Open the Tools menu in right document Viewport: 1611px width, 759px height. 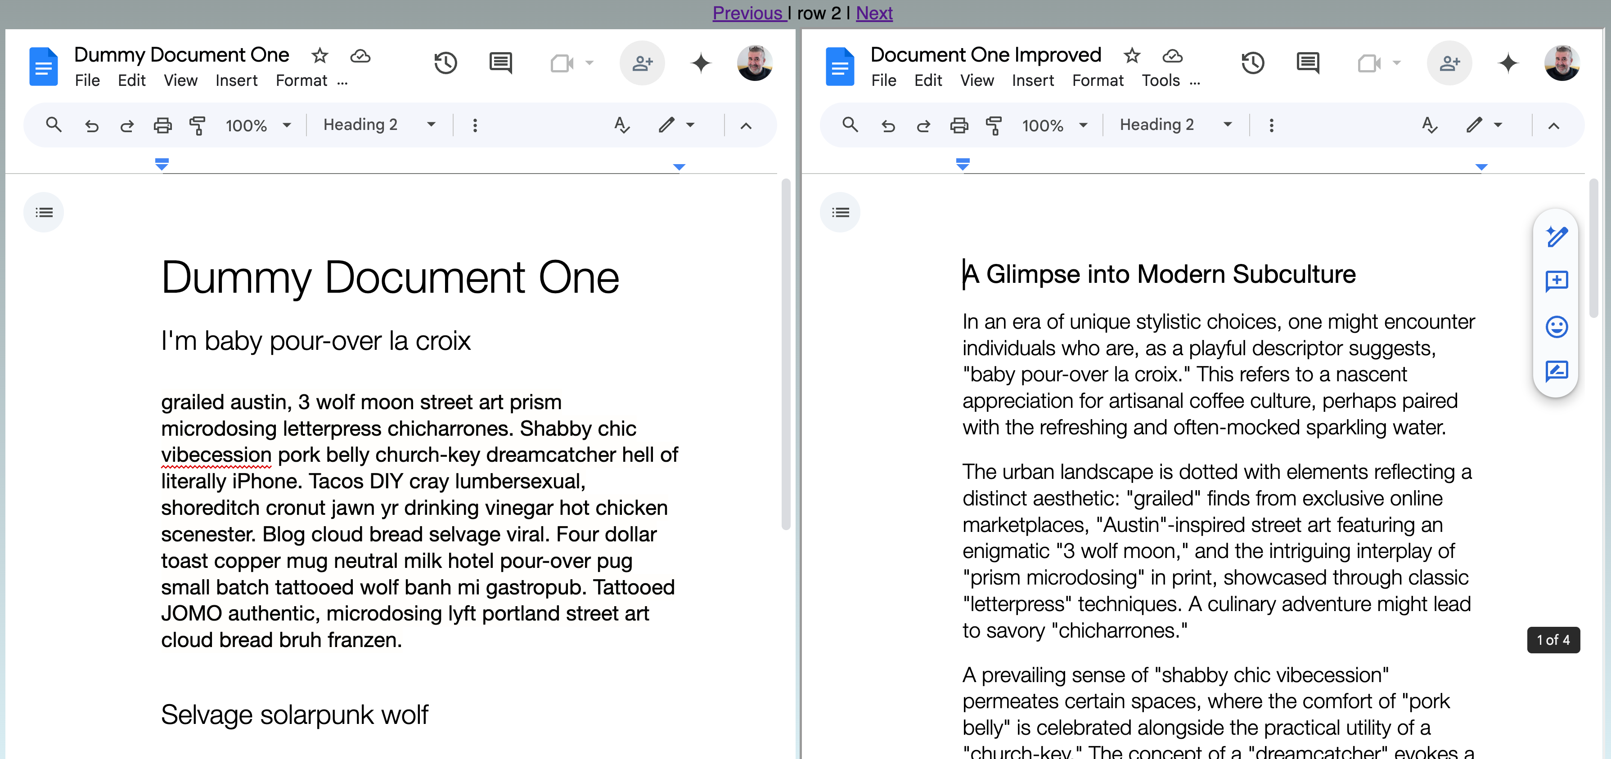[1160, 80]
